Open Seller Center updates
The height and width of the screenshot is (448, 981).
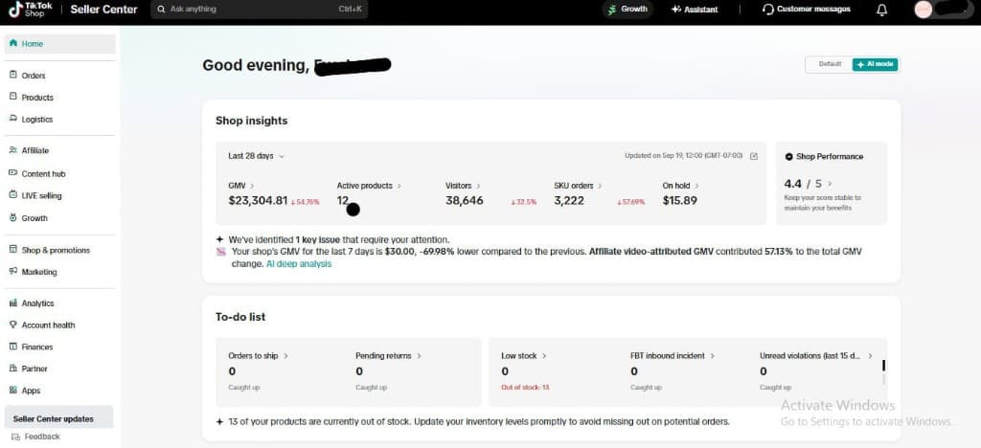(x=58, y=417)
